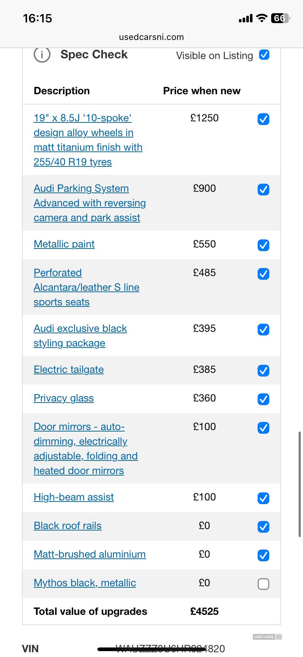Tap the usedcarsni.com address bar
Screen dimensions: 303x657
tap(151, 37)
